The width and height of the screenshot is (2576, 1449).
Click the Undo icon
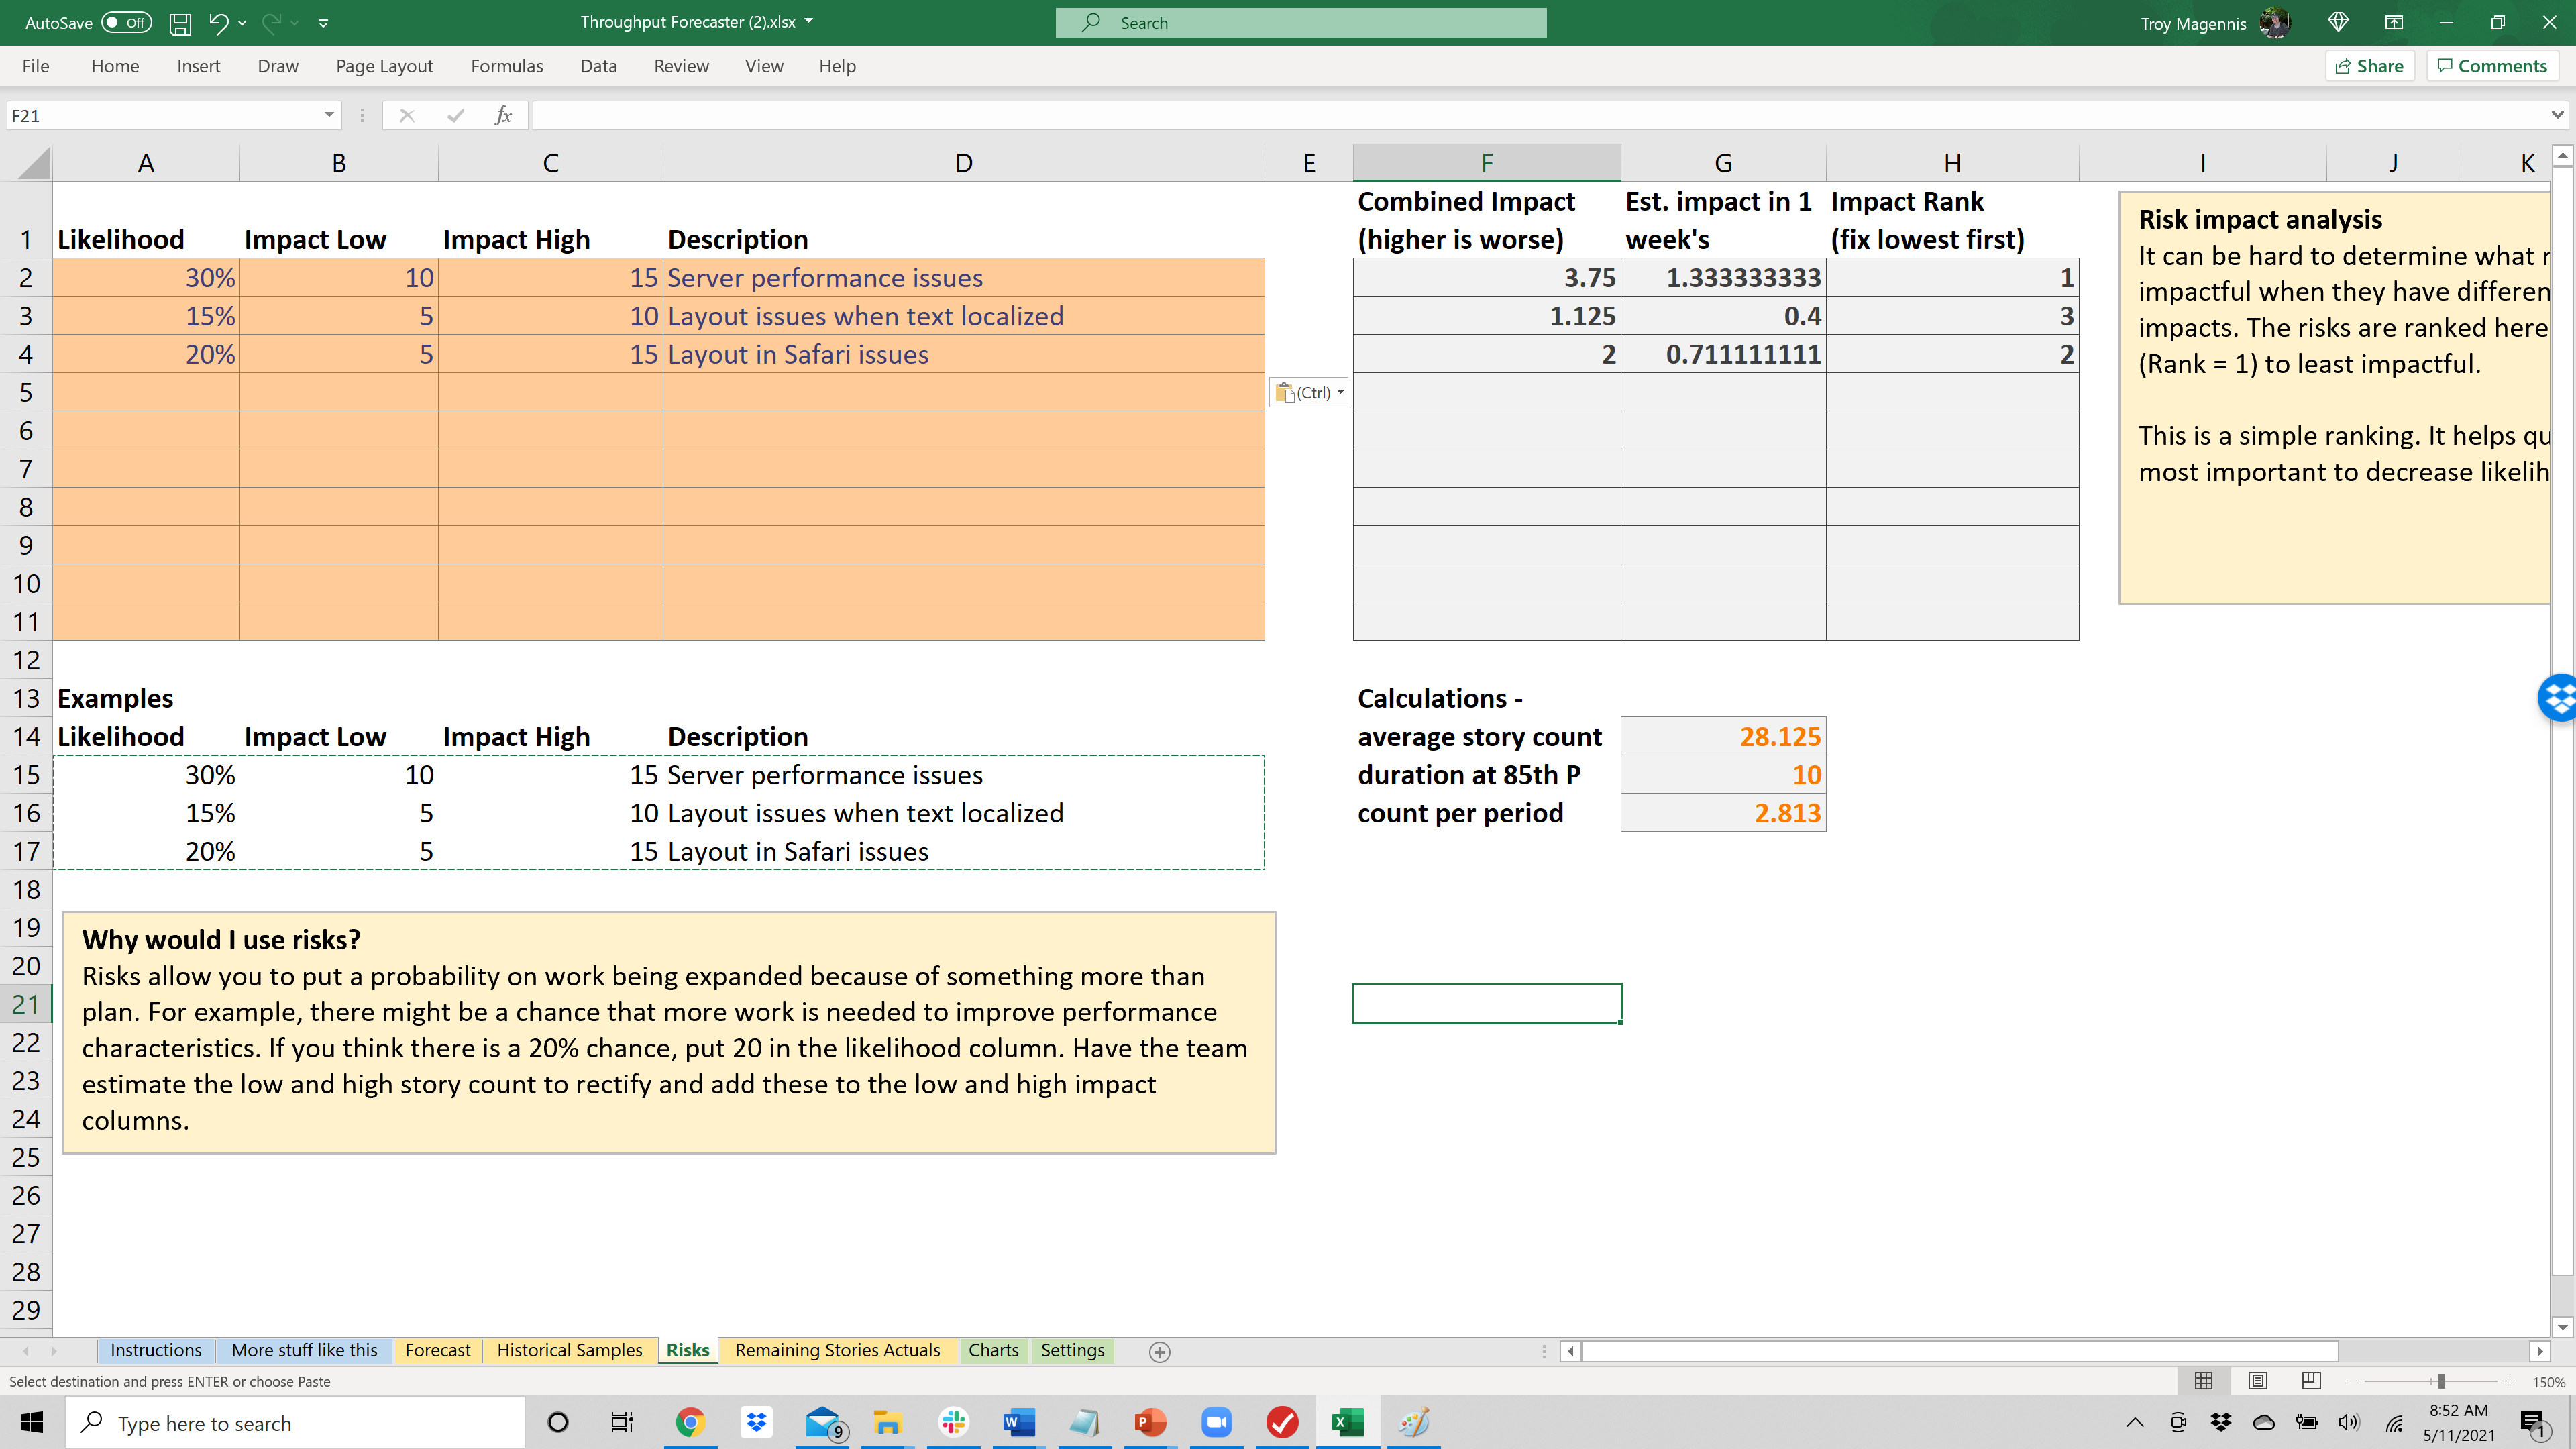[219, 22]
